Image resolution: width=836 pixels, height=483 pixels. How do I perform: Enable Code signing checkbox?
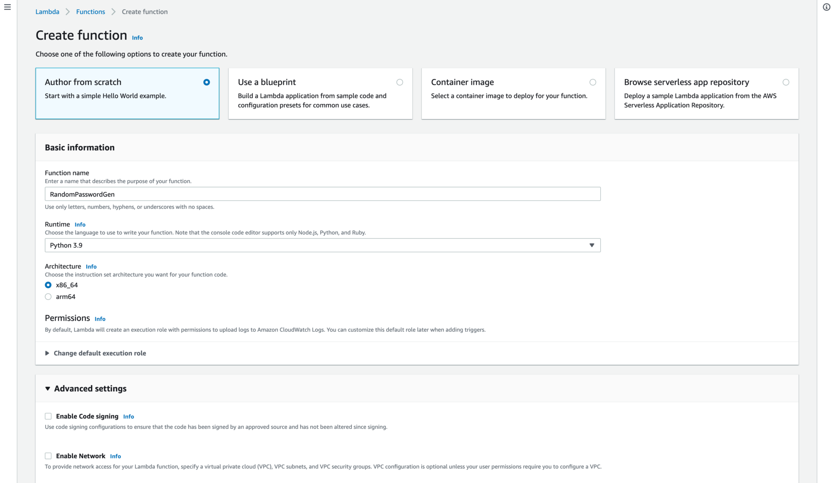[48, 416]
